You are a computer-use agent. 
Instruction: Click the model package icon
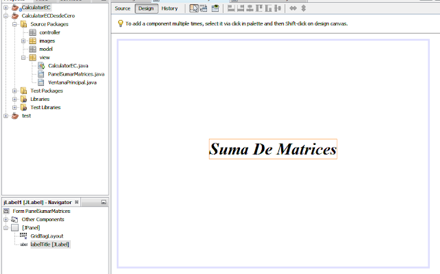[32, 49]
